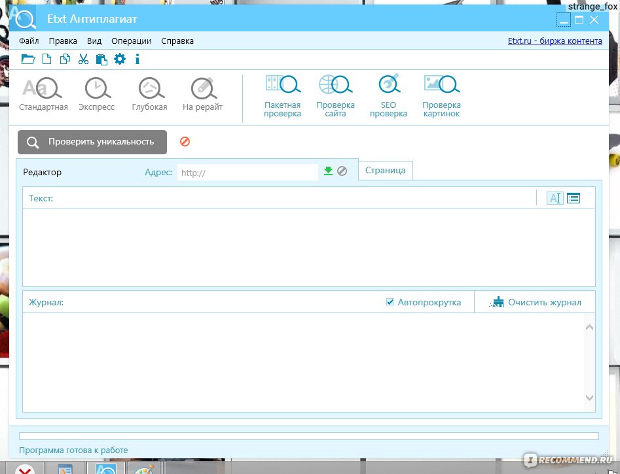620x474 pixels.
Task: Click the Etxt Антиплагиат app logo
Action: pyautogui.click(x=22, y=18)
